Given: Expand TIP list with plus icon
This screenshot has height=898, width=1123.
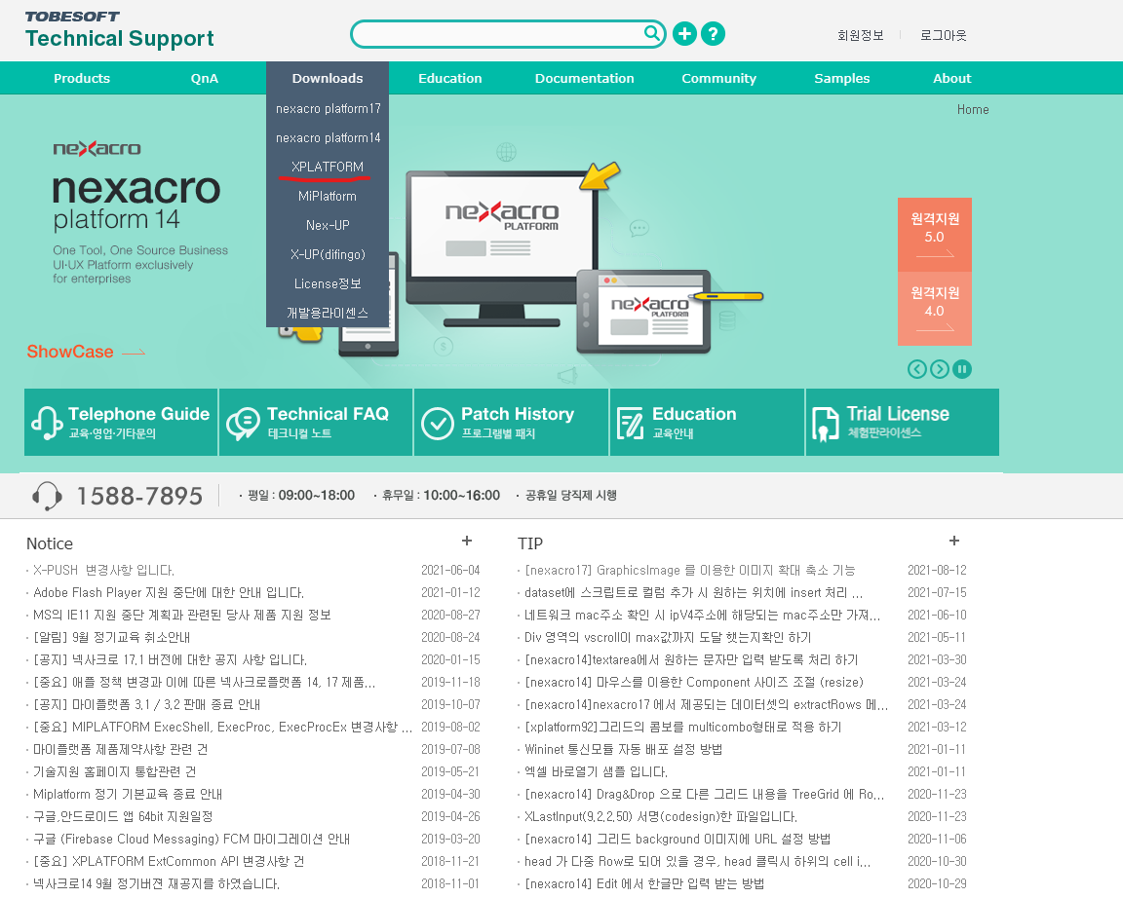Looking at the screenshot, I should pos(954,541).
